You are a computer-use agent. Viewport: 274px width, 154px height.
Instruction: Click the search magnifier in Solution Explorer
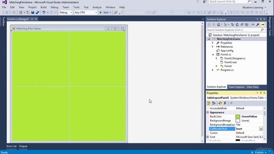262,30
